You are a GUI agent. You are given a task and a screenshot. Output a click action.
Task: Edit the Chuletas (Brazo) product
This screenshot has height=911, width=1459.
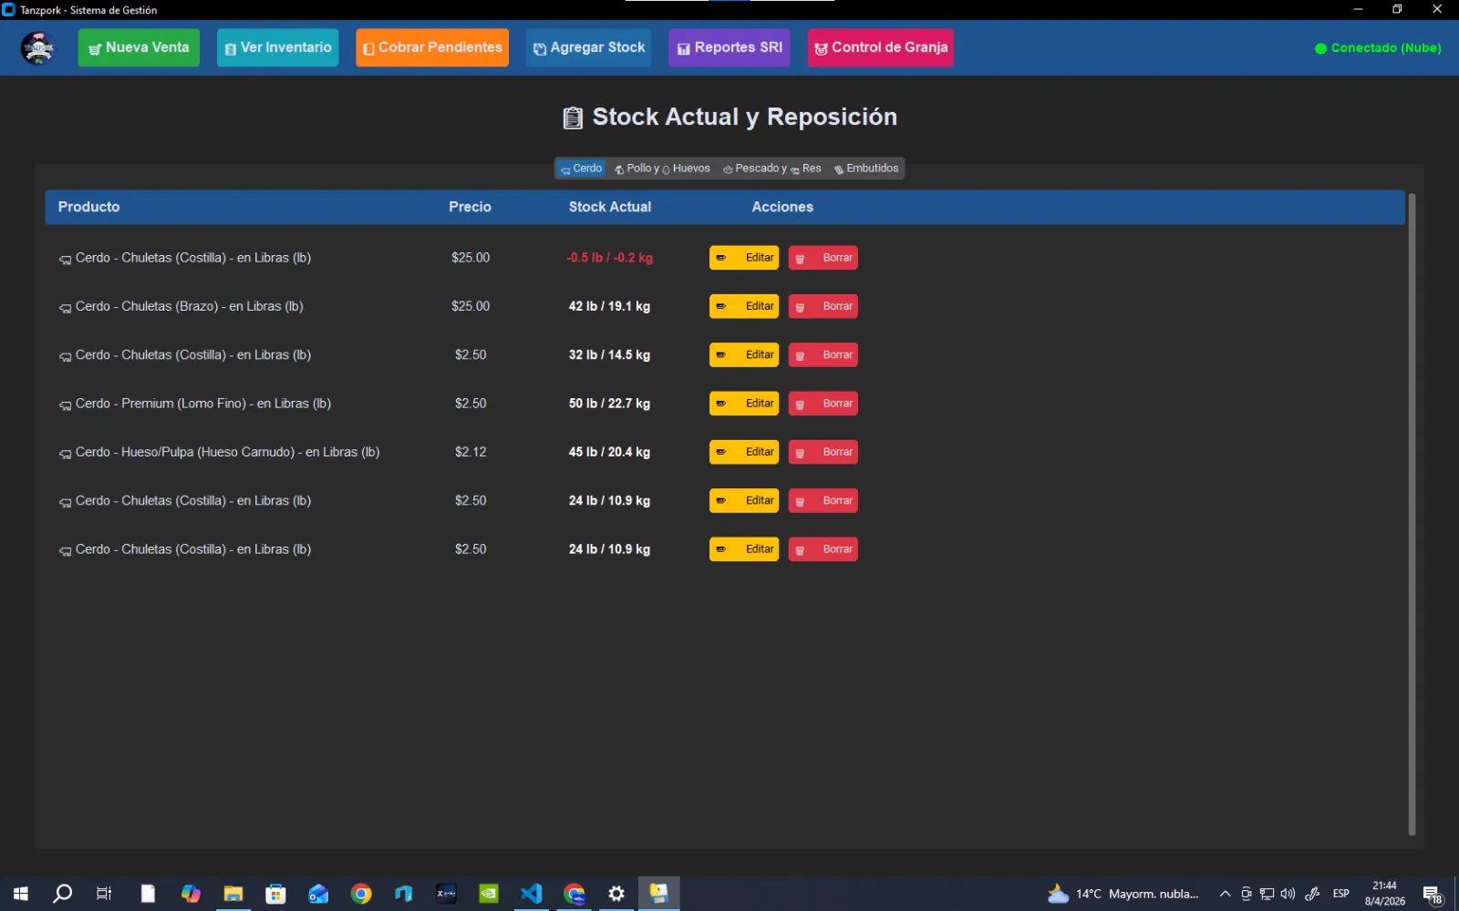744,306
